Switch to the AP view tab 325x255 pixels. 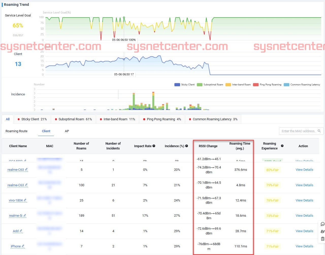[67, 131]
